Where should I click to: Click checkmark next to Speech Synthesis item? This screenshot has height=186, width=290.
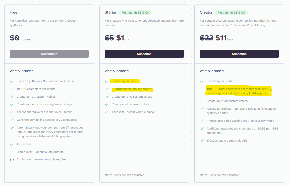click(x=12, y=81)
